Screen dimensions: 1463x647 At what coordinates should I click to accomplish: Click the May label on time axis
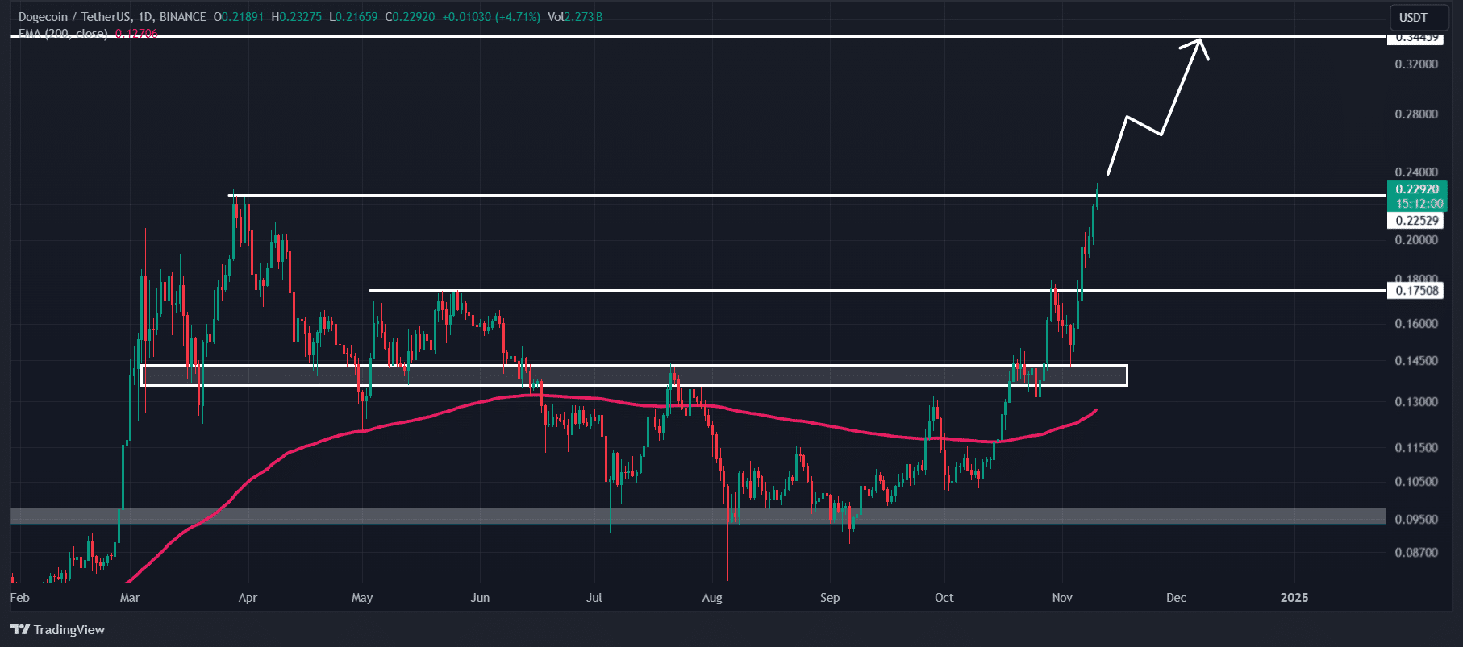[x=362, y=597]
